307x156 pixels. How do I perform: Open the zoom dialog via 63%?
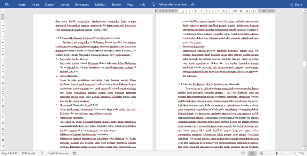point(301,153)
